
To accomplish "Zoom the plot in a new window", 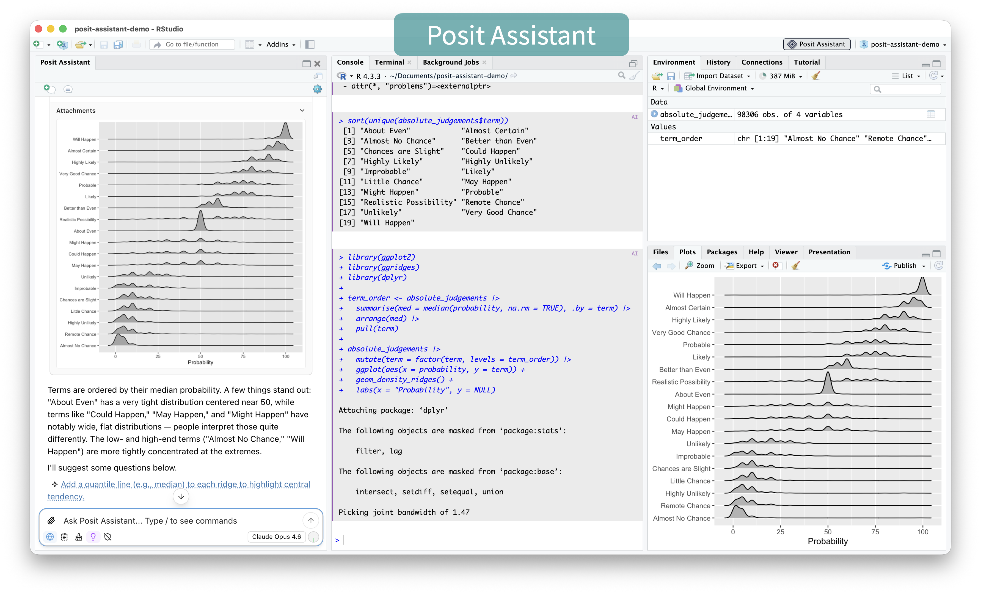I will pyautogui.click(x=699, y=266).
